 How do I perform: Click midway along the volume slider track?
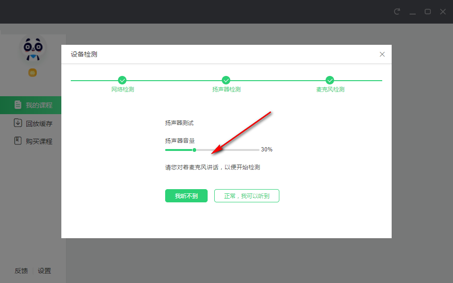[211, 150]
